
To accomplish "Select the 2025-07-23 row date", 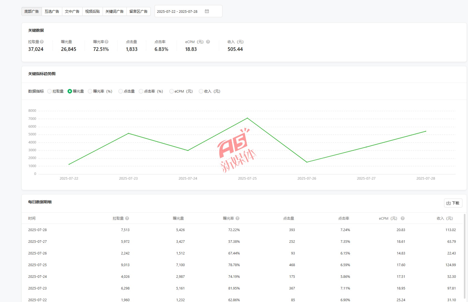I will [37, 288].
